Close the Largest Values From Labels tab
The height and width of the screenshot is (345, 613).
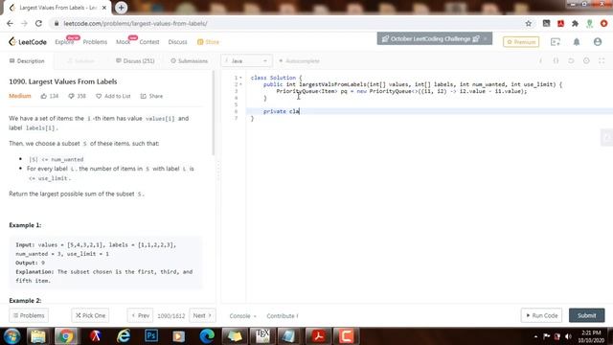tap(104, 8)
